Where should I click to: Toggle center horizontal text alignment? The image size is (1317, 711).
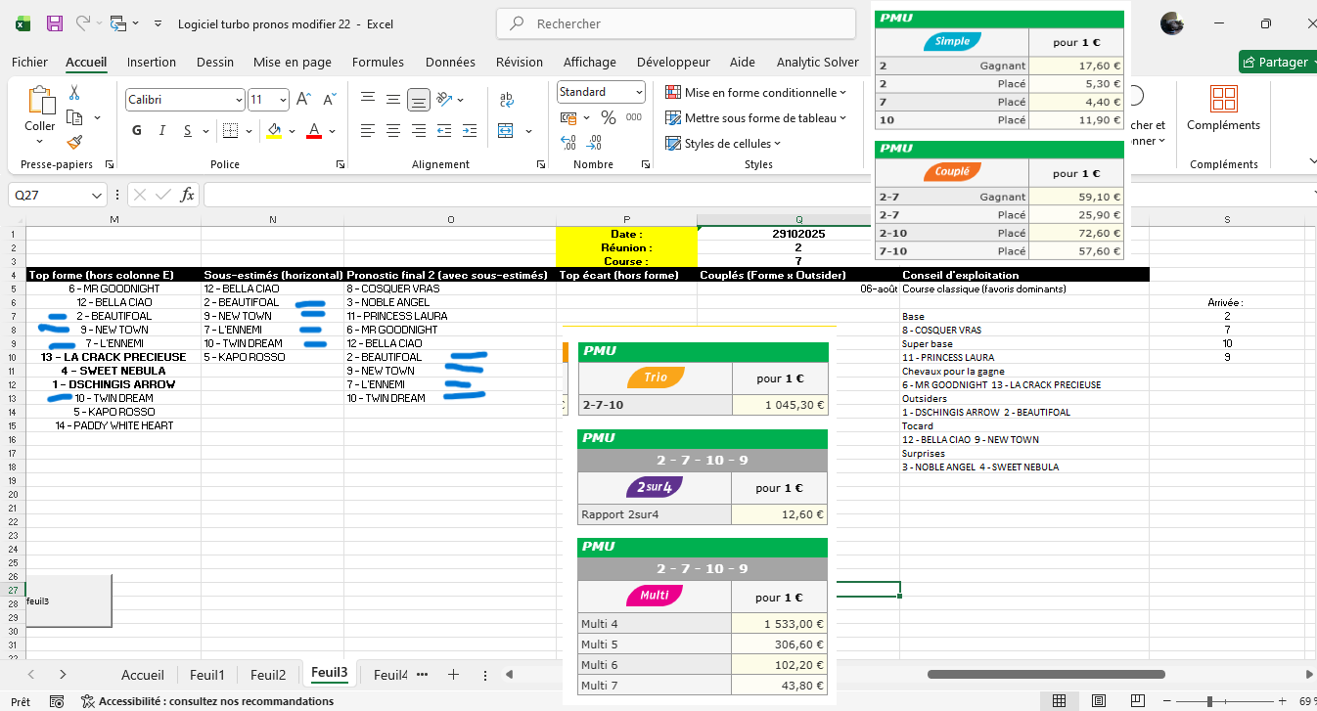(393, 130)
